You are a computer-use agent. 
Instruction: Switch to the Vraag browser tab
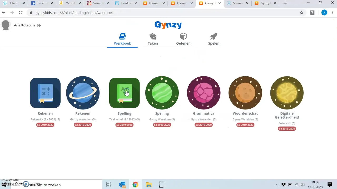coord(97,3)
